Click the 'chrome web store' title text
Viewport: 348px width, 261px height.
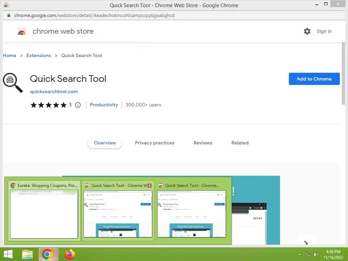[x=63, y=31]
